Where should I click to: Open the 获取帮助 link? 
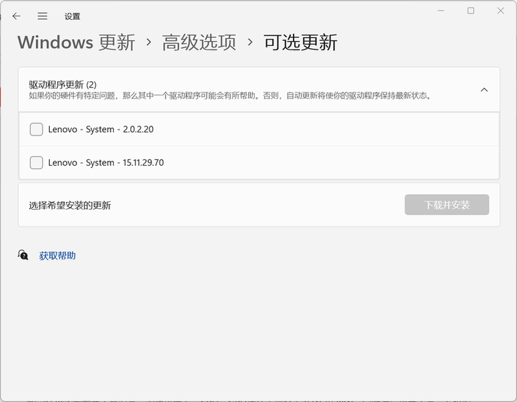coord(58,256)
